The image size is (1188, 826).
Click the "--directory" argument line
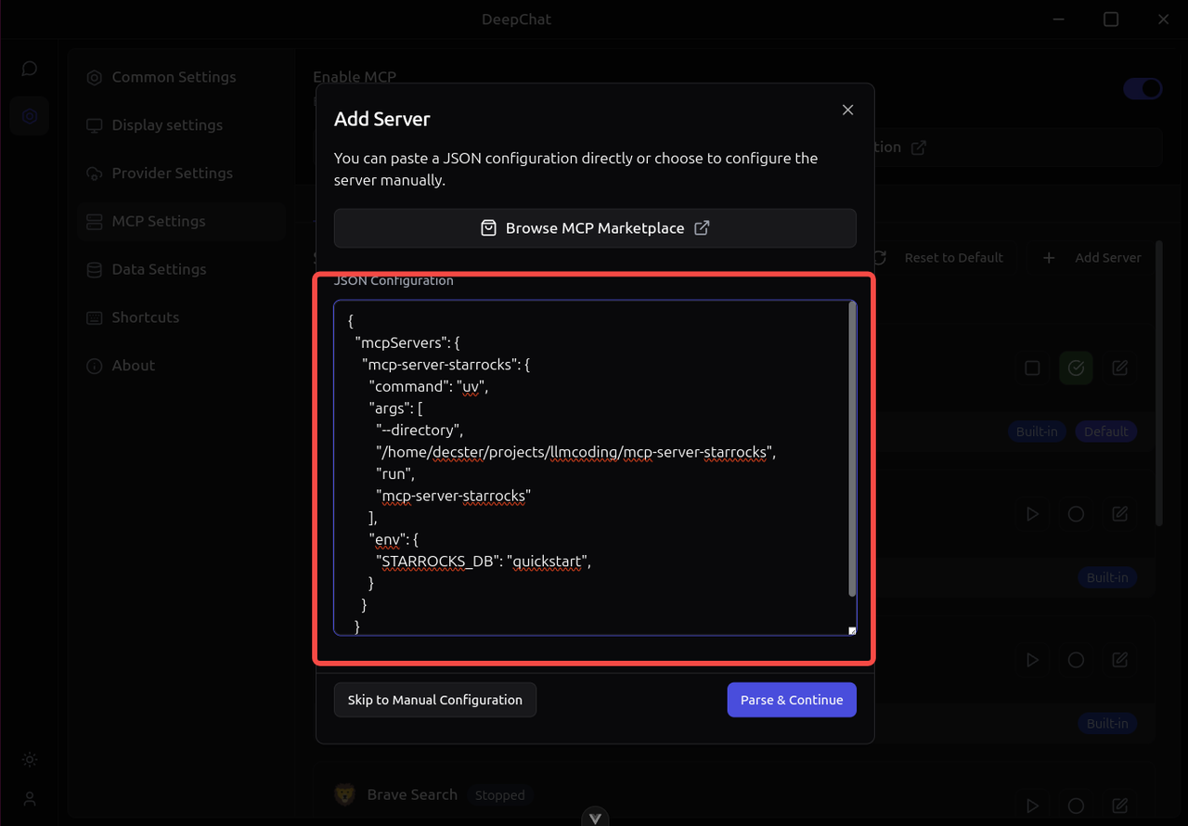tap(420, 430)
